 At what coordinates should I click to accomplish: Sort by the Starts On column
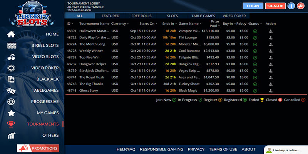click(148, 23)
